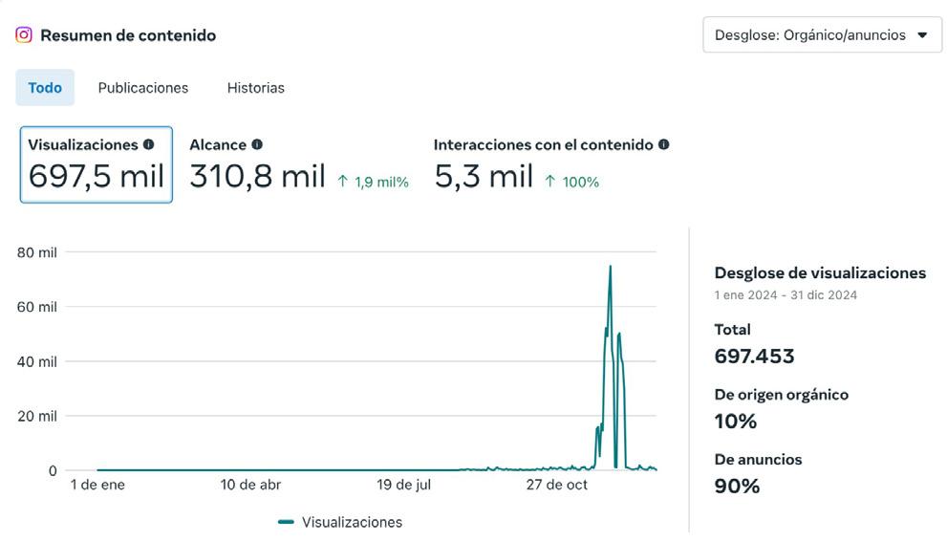This screenshot has height=542, width=947.
Task: Switch to the Historias tab
Action: pyautogui.click(x=255, y=88)
